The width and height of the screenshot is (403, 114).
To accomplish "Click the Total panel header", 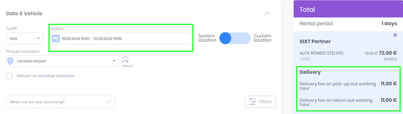I will click(348, 9).
